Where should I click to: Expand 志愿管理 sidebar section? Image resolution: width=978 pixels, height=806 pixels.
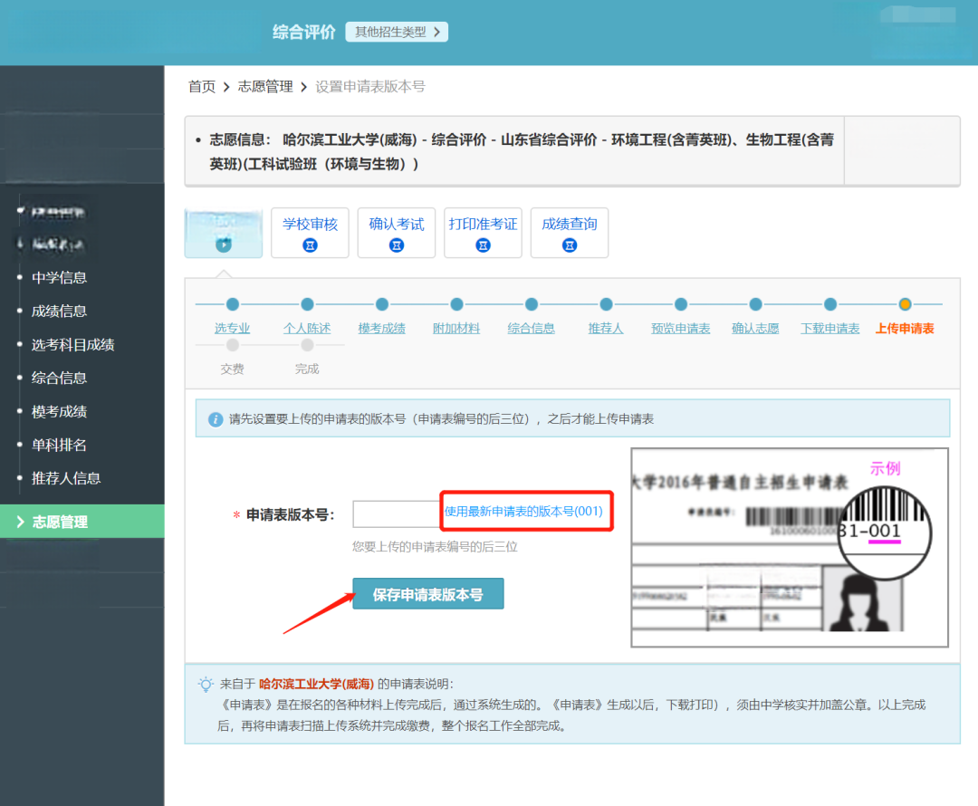(81, 522)
